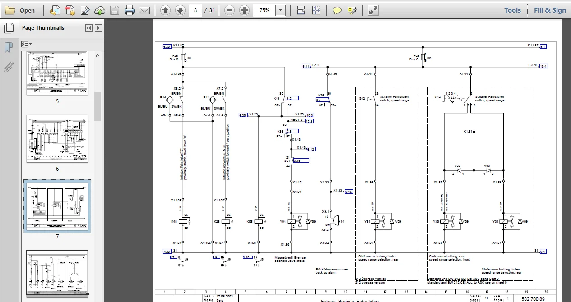The height and width of the screenshot is (302, 571).
Task: Click the page number field showing 8
Action: tap(195, 10)
